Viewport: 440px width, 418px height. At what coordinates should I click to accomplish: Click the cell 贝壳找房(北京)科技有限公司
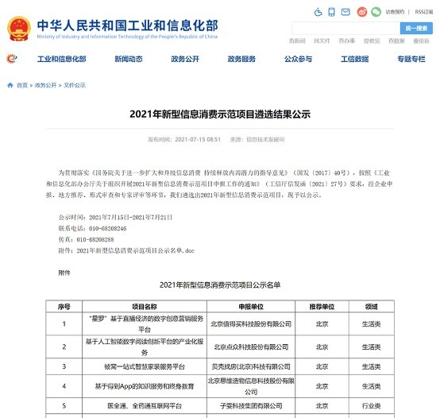pos(251,366)
